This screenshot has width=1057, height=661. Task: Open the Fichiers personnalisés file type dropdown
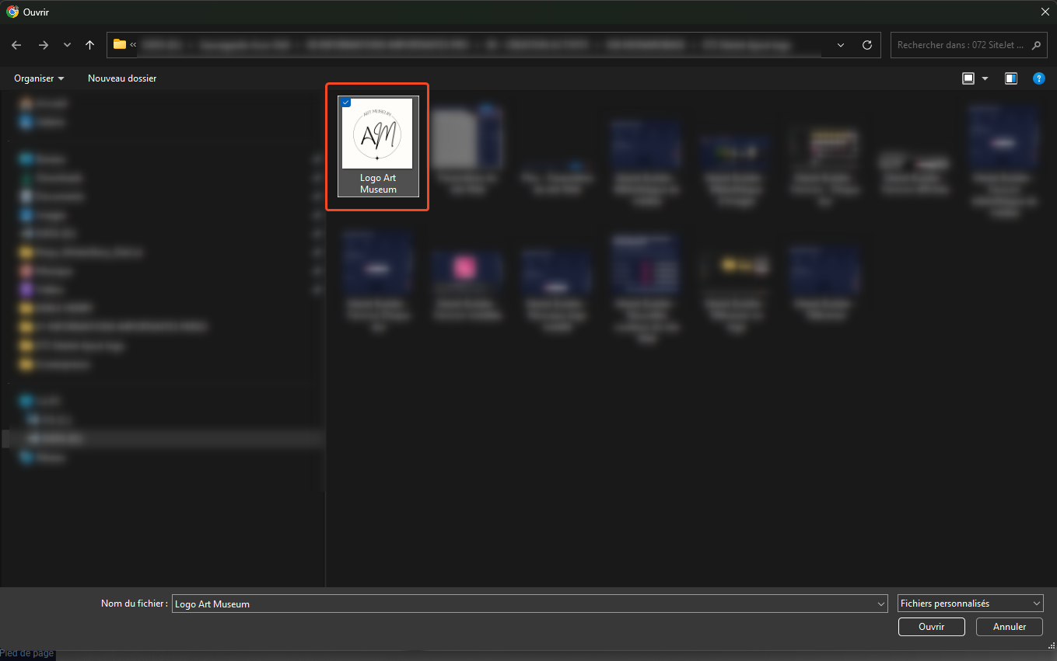[970, 604]
